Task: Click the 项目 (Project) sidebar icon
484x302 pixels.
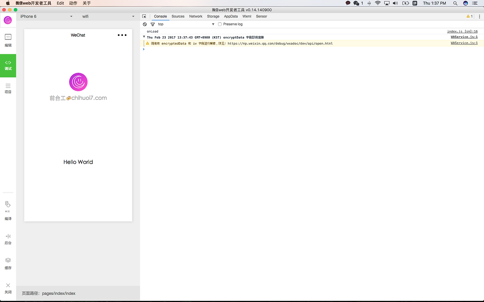Action: pyautogui.click(x=8, y=88)
